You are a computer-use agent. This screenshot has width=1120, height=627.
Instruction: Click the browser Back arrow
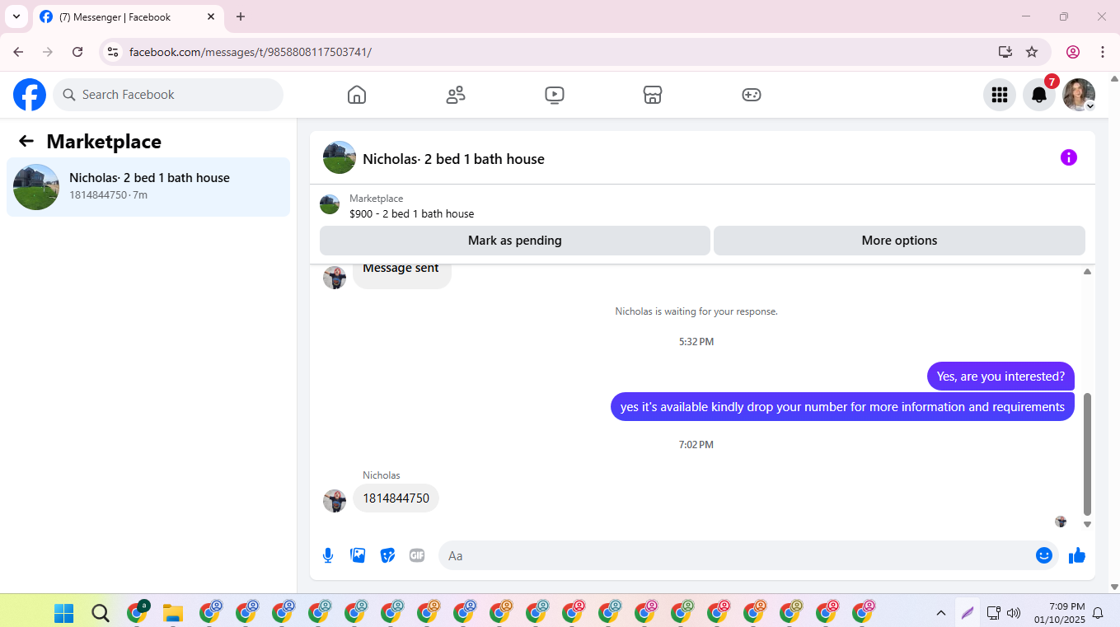[x=18, y=52]
